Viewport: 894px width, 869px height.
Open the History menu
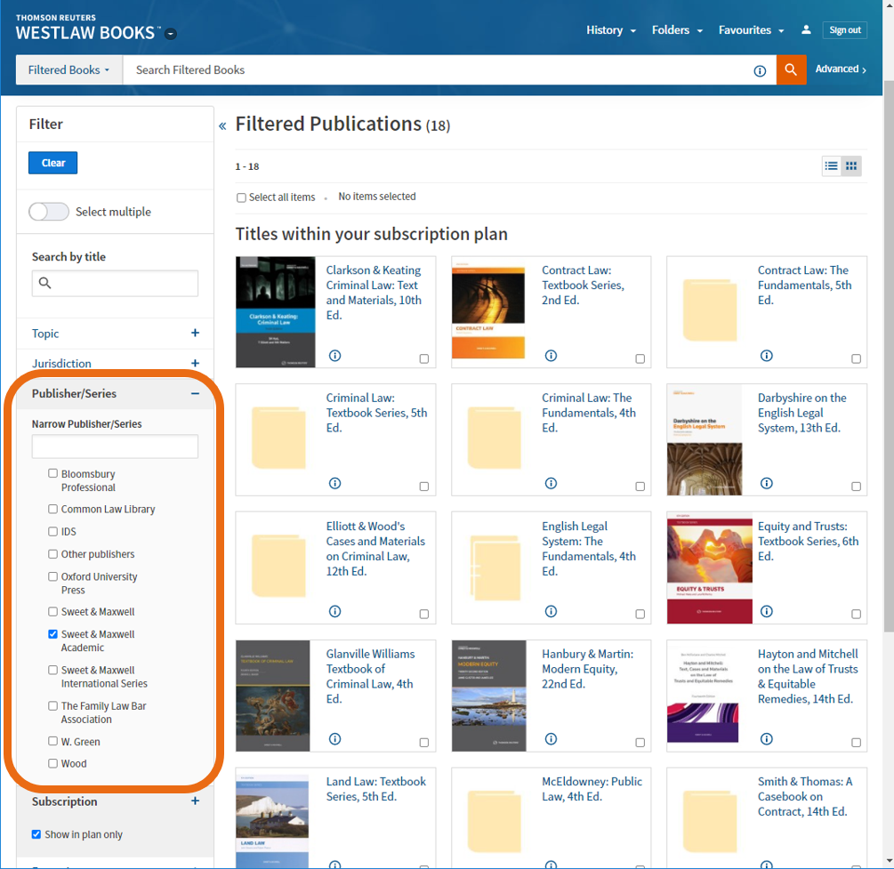(x=610, y=30)
